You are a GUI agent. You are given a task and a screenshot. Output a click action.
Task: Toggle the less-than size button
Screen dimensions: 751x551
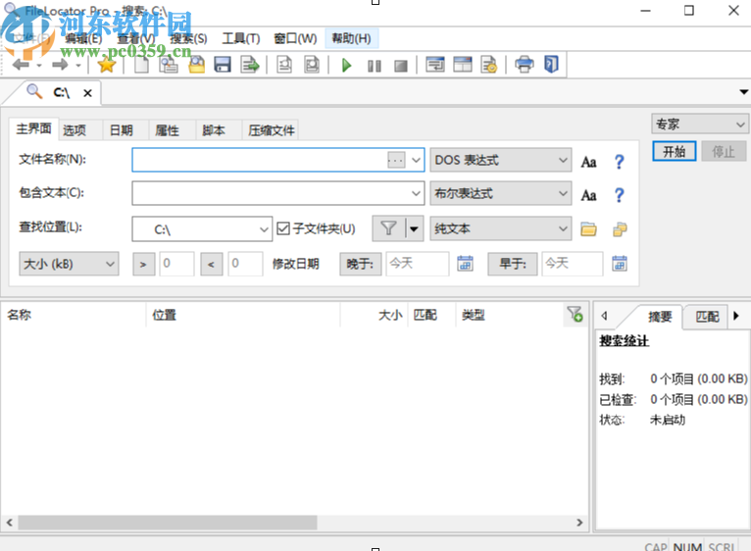[x=211, y=264]
